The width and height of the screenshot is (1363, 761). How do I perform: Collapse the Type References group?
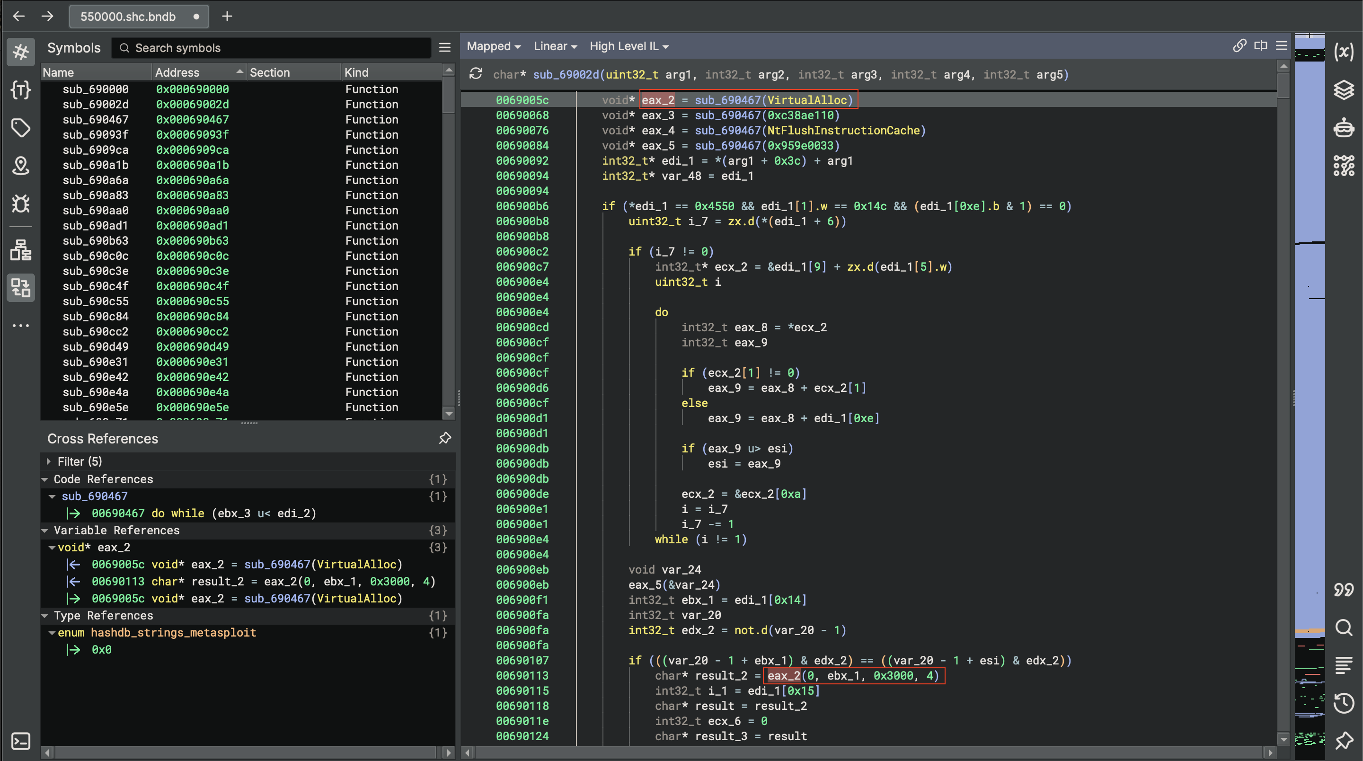pos(45,615)
